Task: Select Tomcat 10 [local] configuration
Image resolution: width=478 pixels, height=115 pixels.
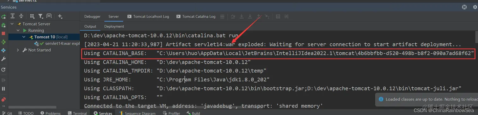Action: click(x=44, y=37)
